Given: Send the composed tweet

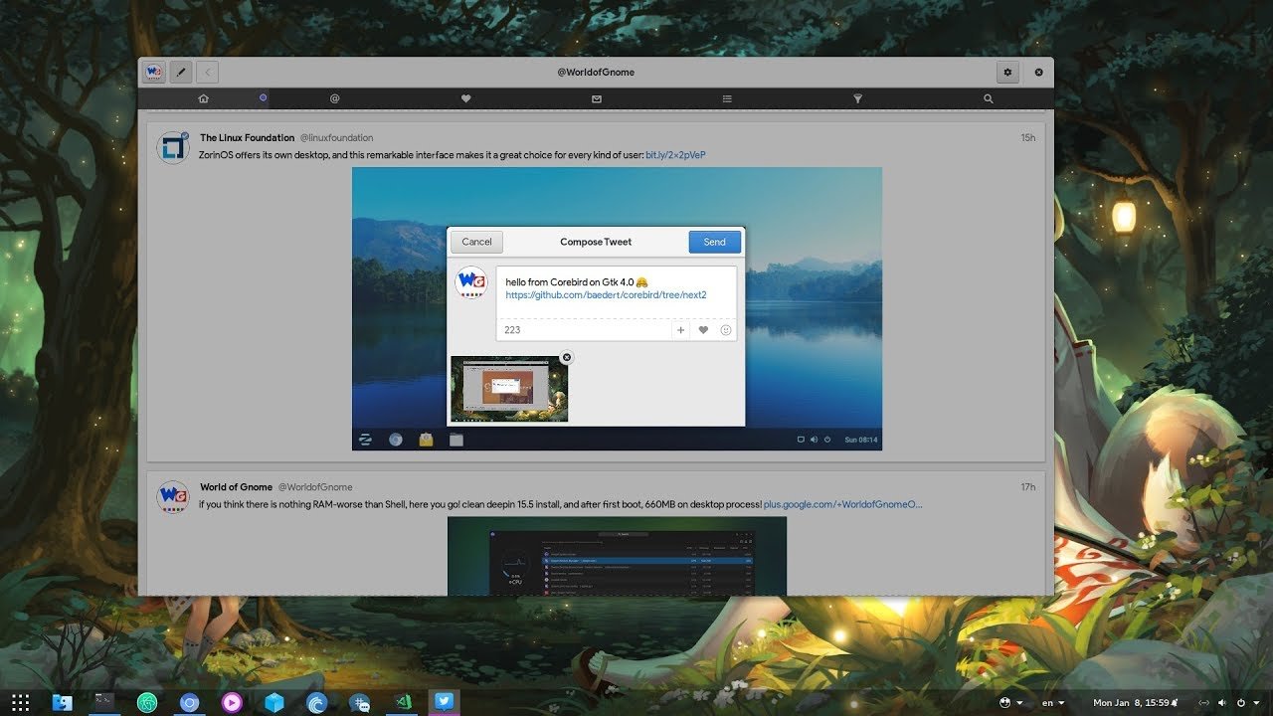Looking at the screenshot, I should [714, 242].
